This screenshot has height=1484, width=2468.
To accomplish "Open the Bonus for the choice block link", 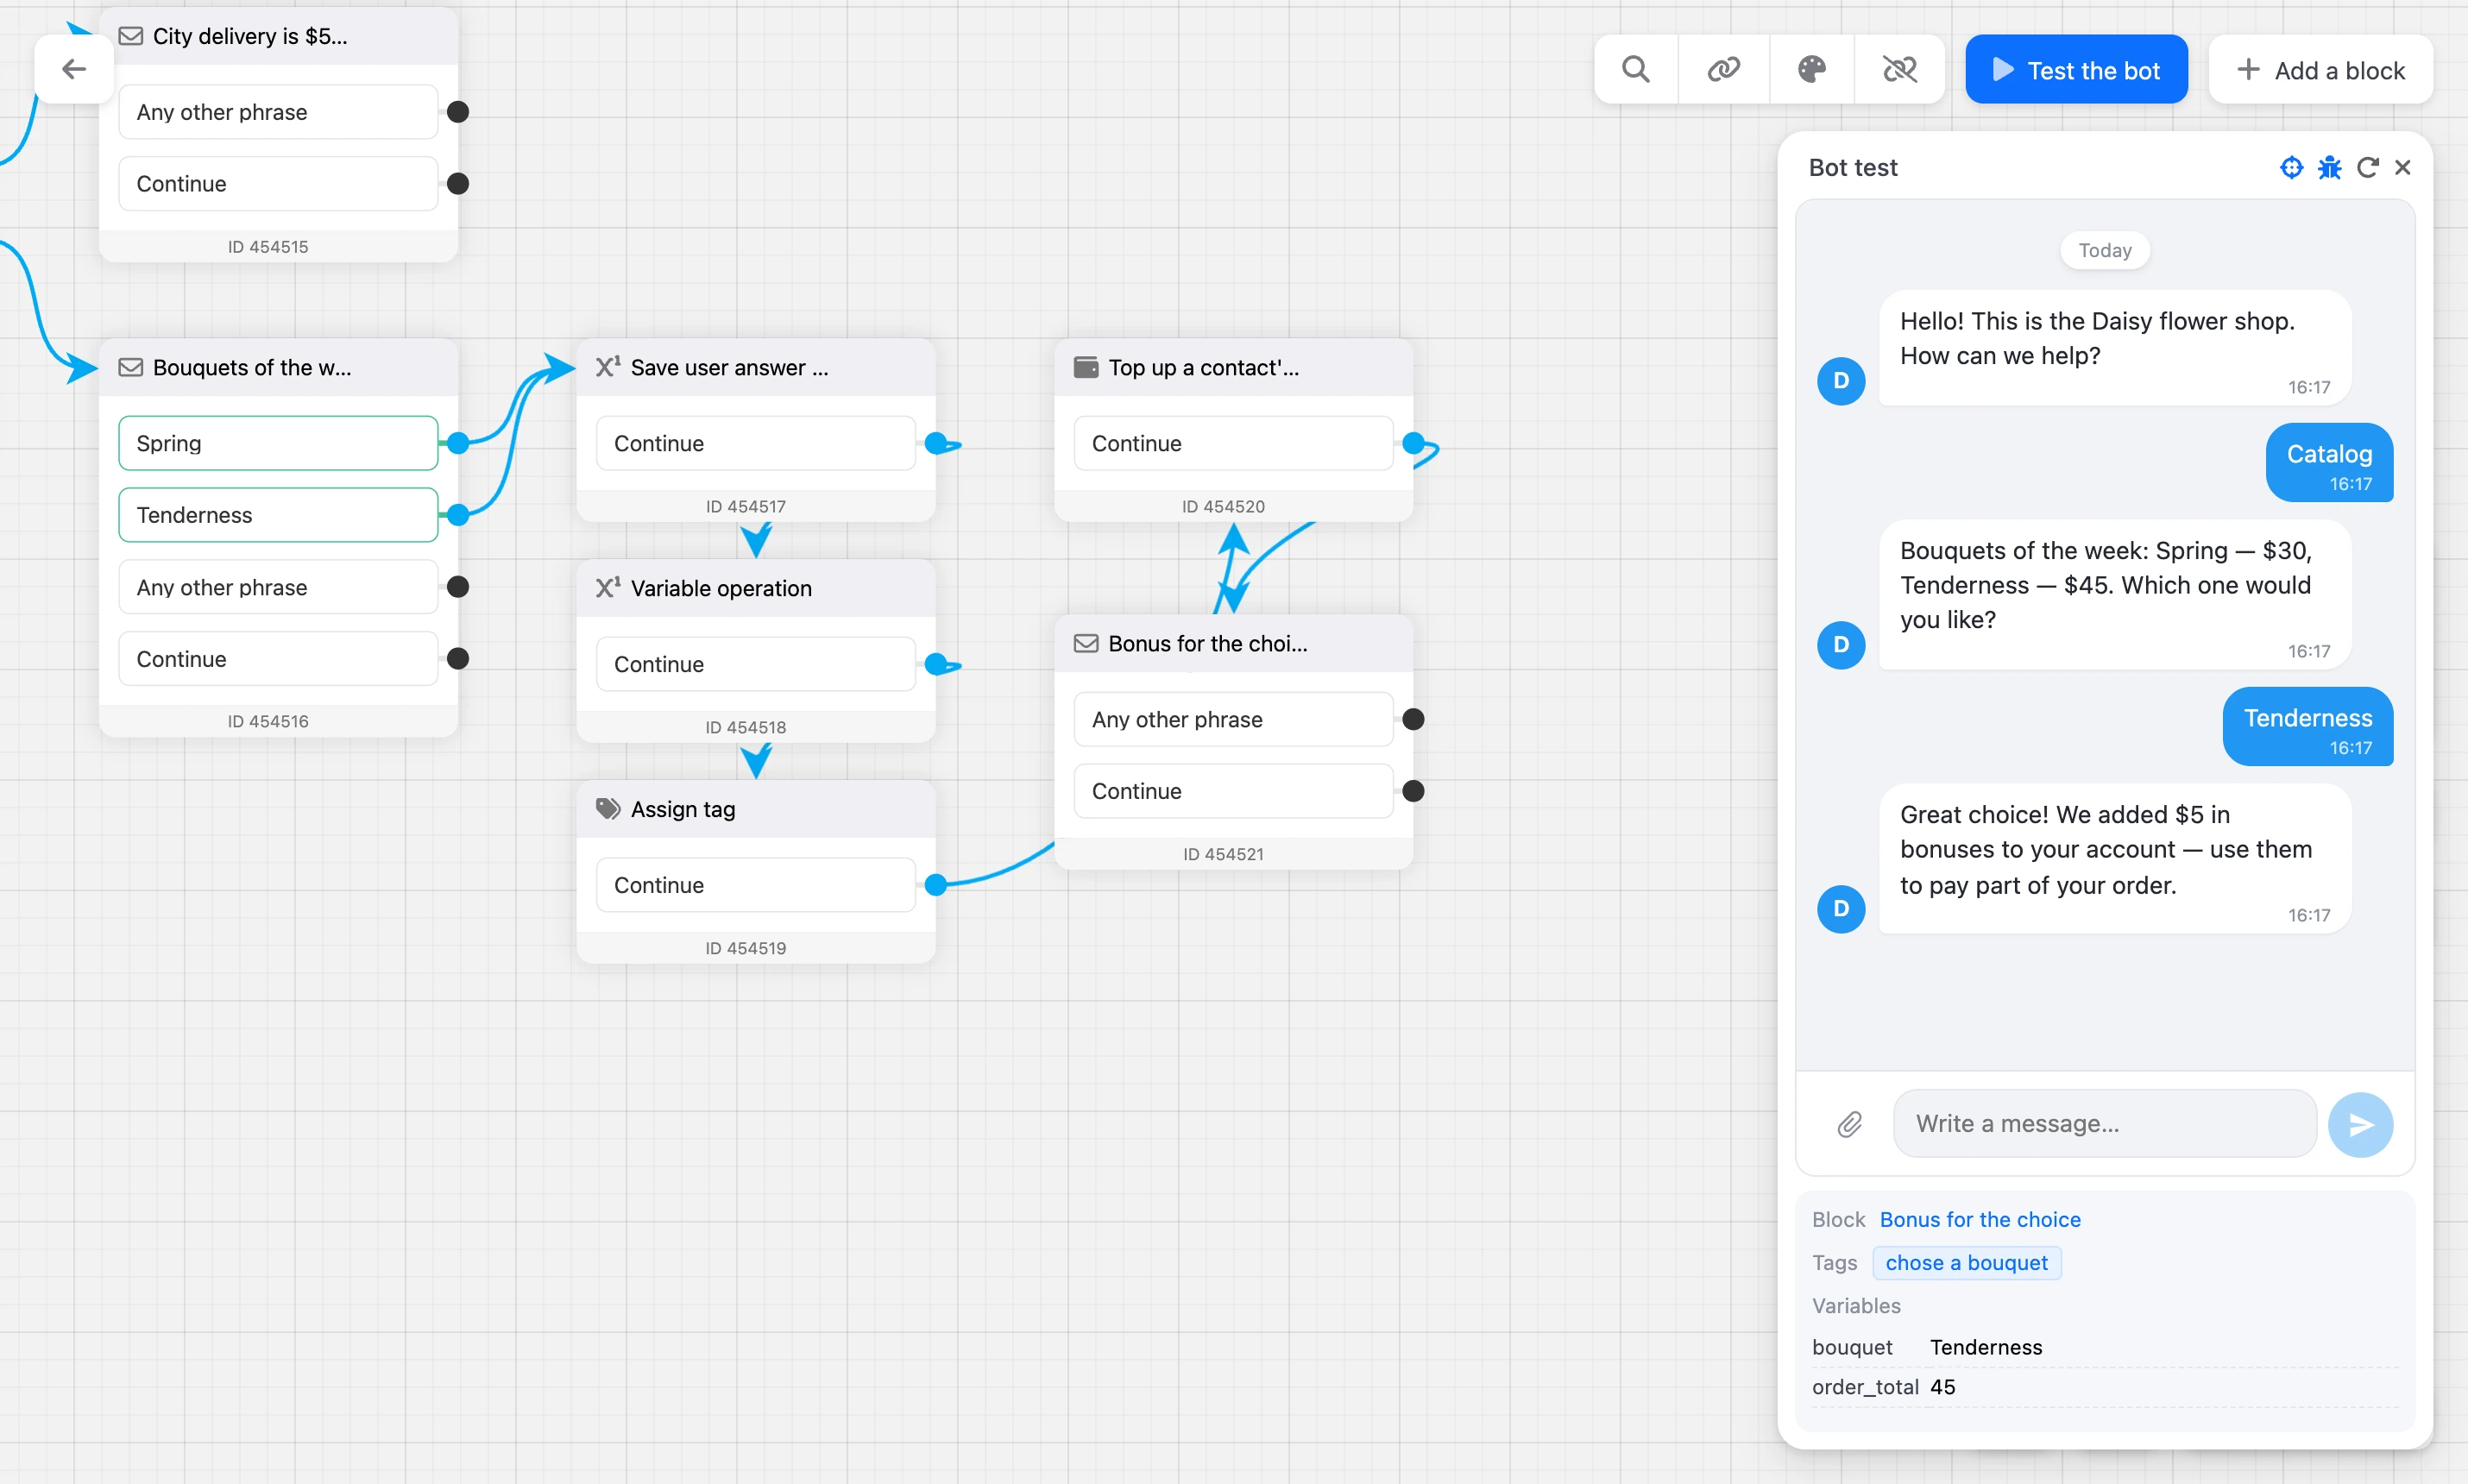I will coord(1980,1219).
